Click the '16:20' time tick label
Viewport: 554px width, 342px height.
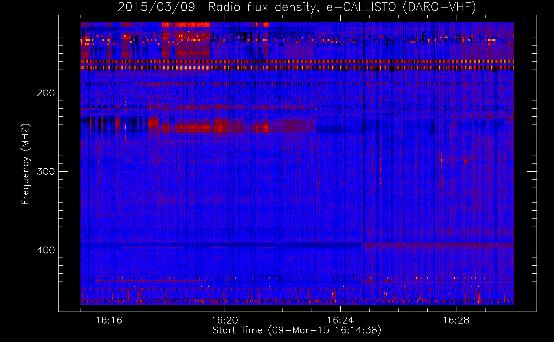pyautogui.click(x=225, y=320)
